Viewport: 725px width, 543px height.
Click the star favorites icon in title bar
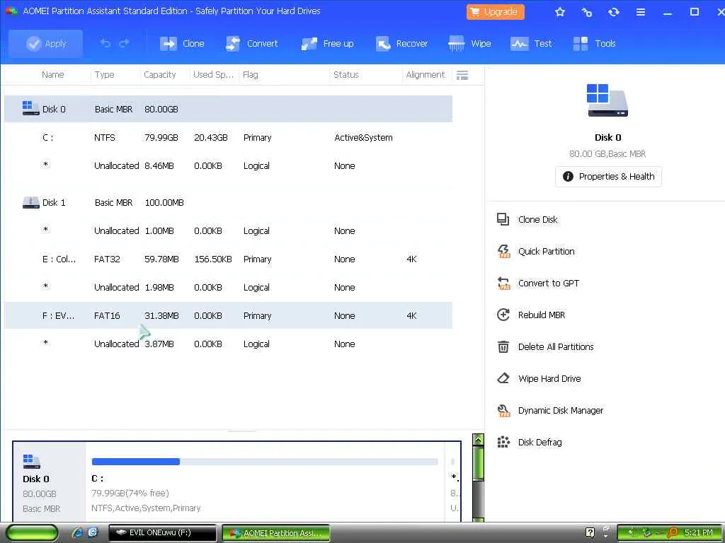click(560, 12)
